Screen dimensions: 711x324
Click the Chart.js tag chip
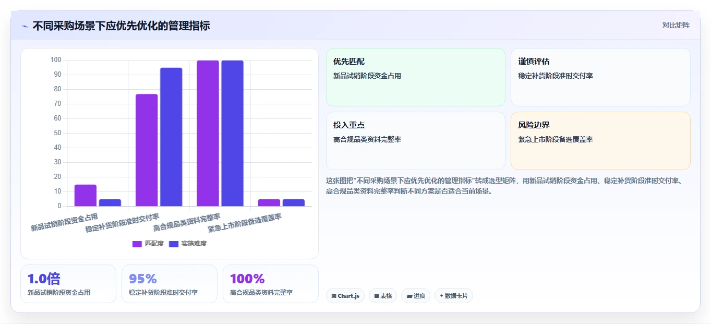click(345, 296)
